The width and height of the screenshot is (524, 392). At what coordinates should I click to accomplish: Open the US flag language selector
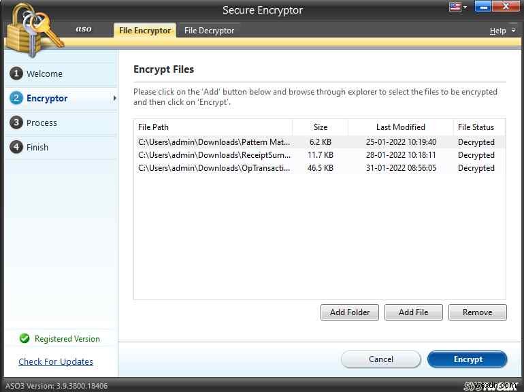point(455,7)
